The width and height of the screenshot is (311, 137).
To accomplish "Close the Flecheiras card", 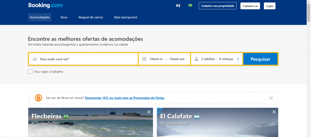I will pos(149,112).
